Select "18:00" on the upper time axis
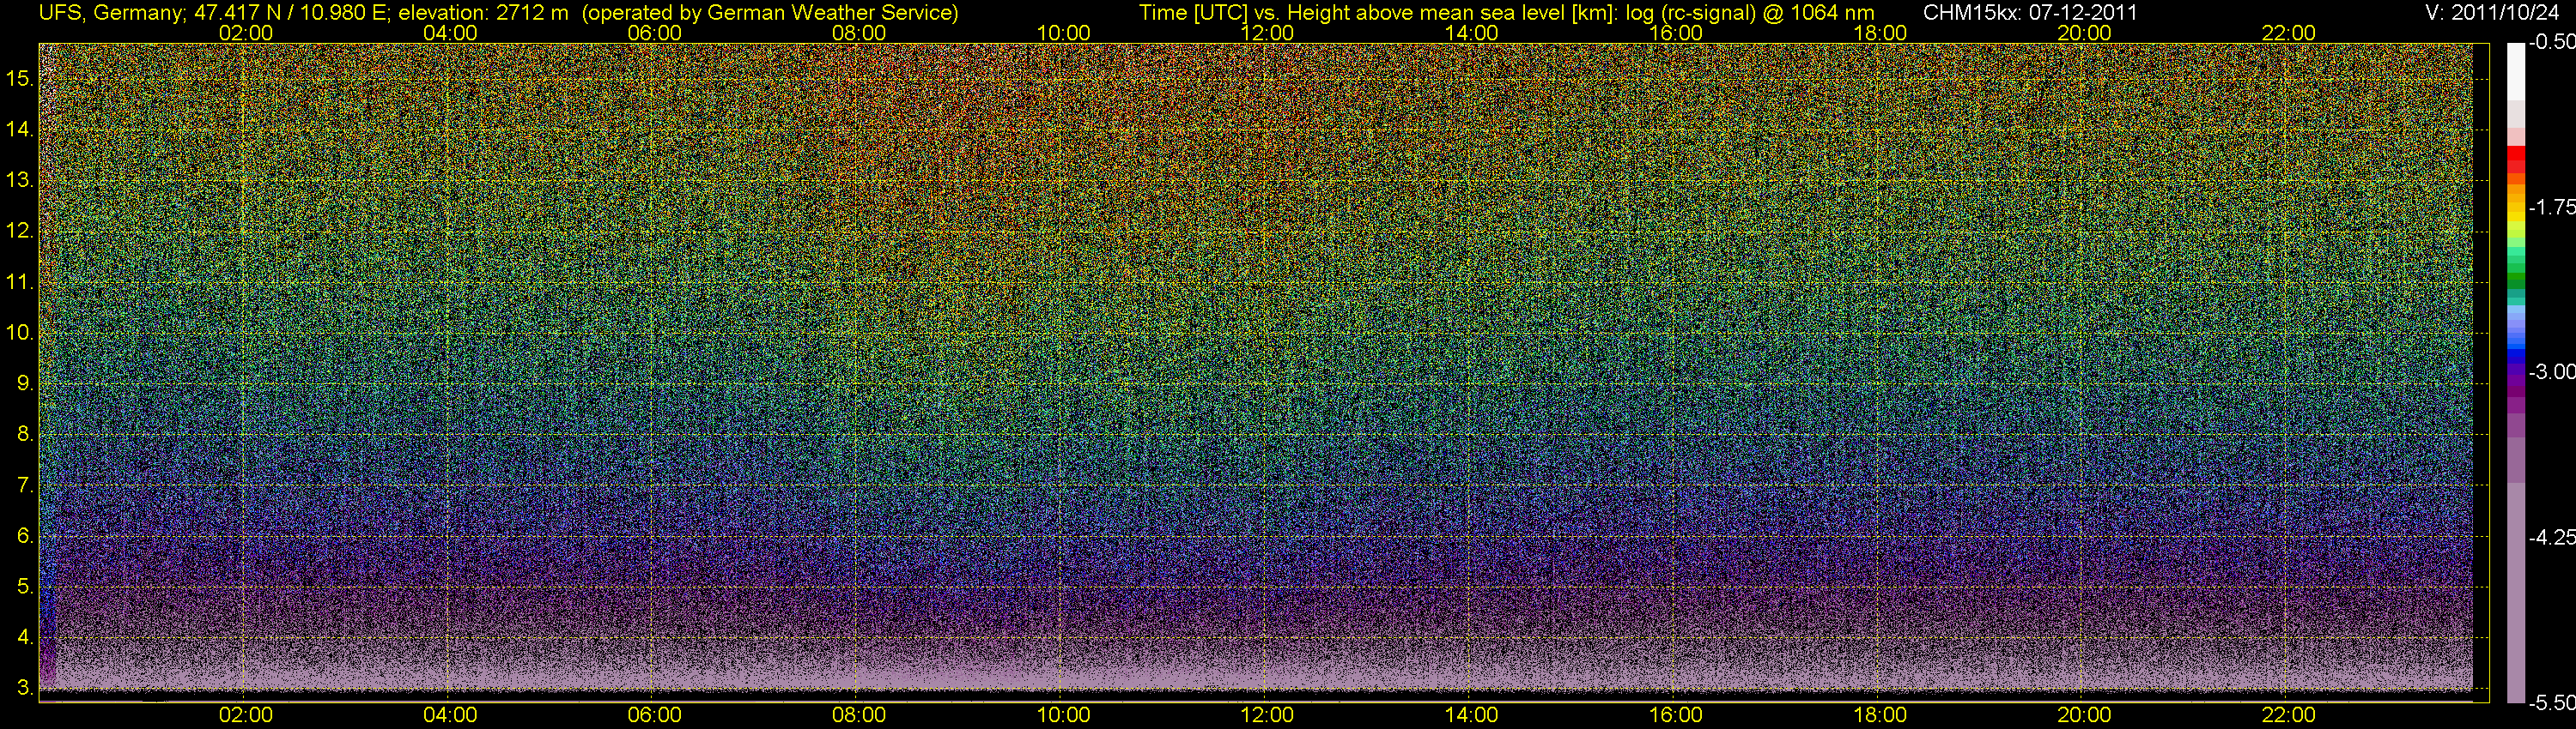The height and width of the screenshot is (729, 2576). [x=1880, y=33]
